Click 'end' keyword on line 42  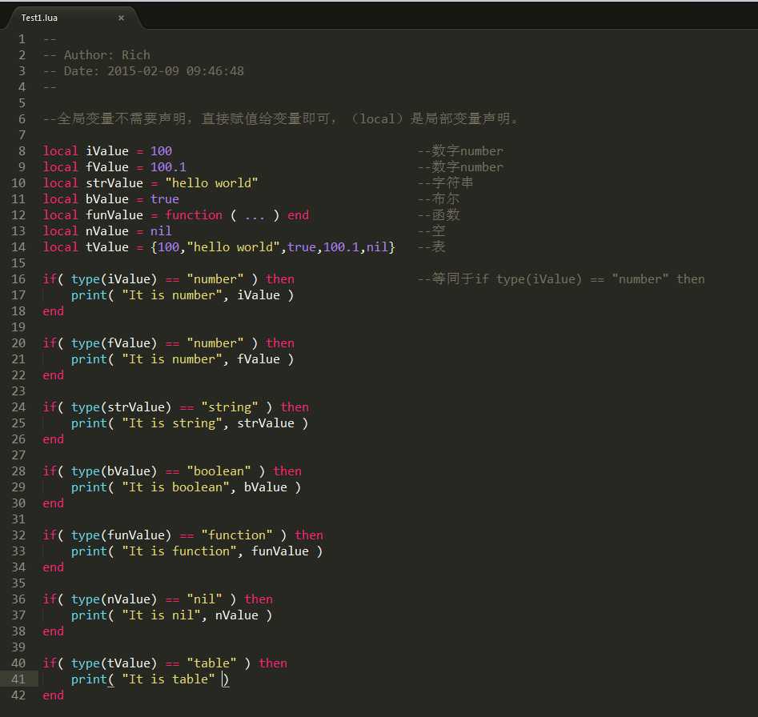[x=53, y=695]
